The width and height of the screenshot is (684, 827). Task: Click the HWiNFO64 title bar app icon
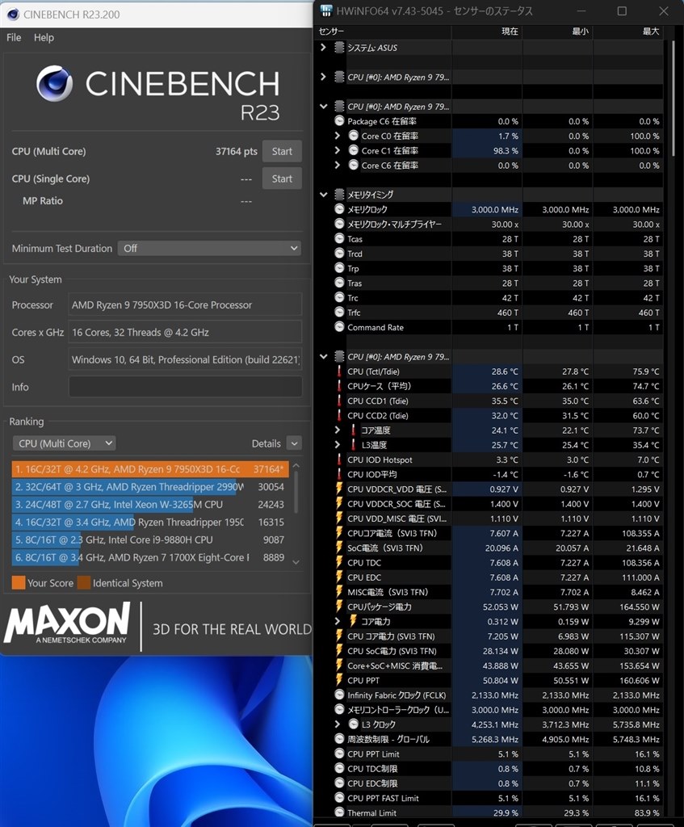coord(326,11)
